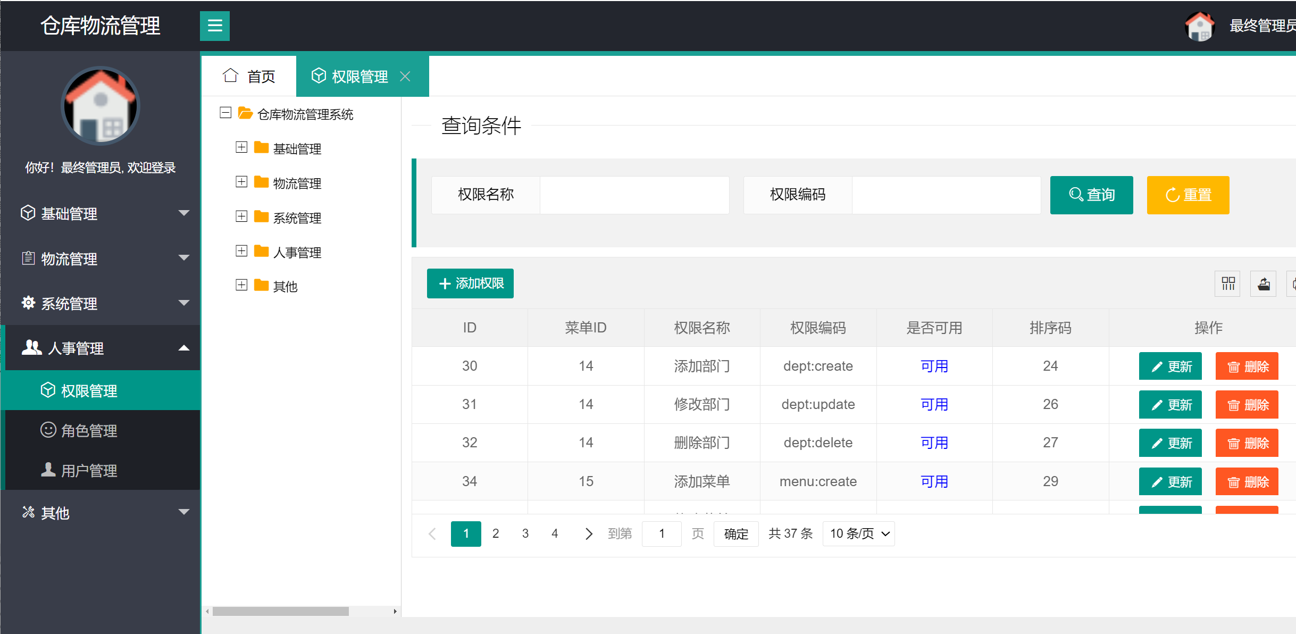The height and width of the screenshot is (634, 1296).
Task: Click the 首页 home icon
Action: pyautogui.click(x=230, y=76)
